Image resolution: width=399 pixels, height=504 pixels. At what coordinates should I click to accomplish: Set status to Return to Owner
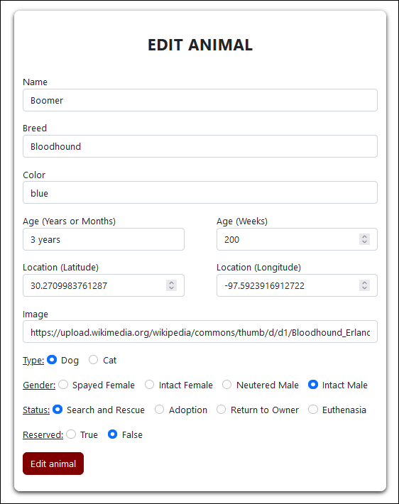[x=222, y=410]
